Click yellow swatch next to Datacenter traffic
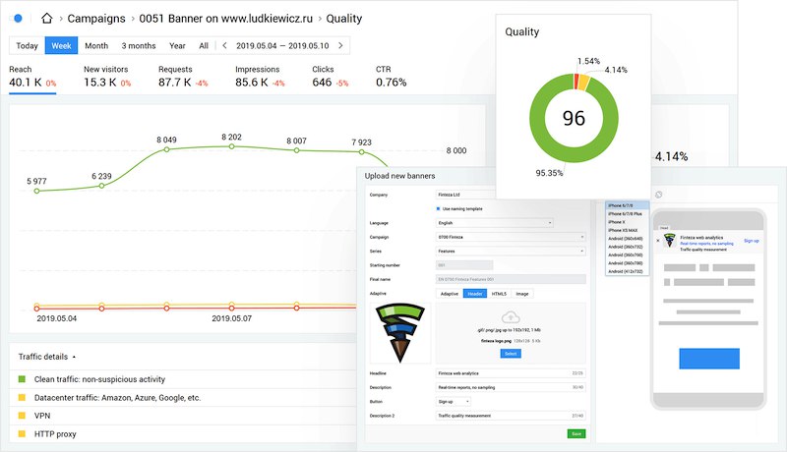This screenshot has width=787, height=452. (x=22, y=397)
